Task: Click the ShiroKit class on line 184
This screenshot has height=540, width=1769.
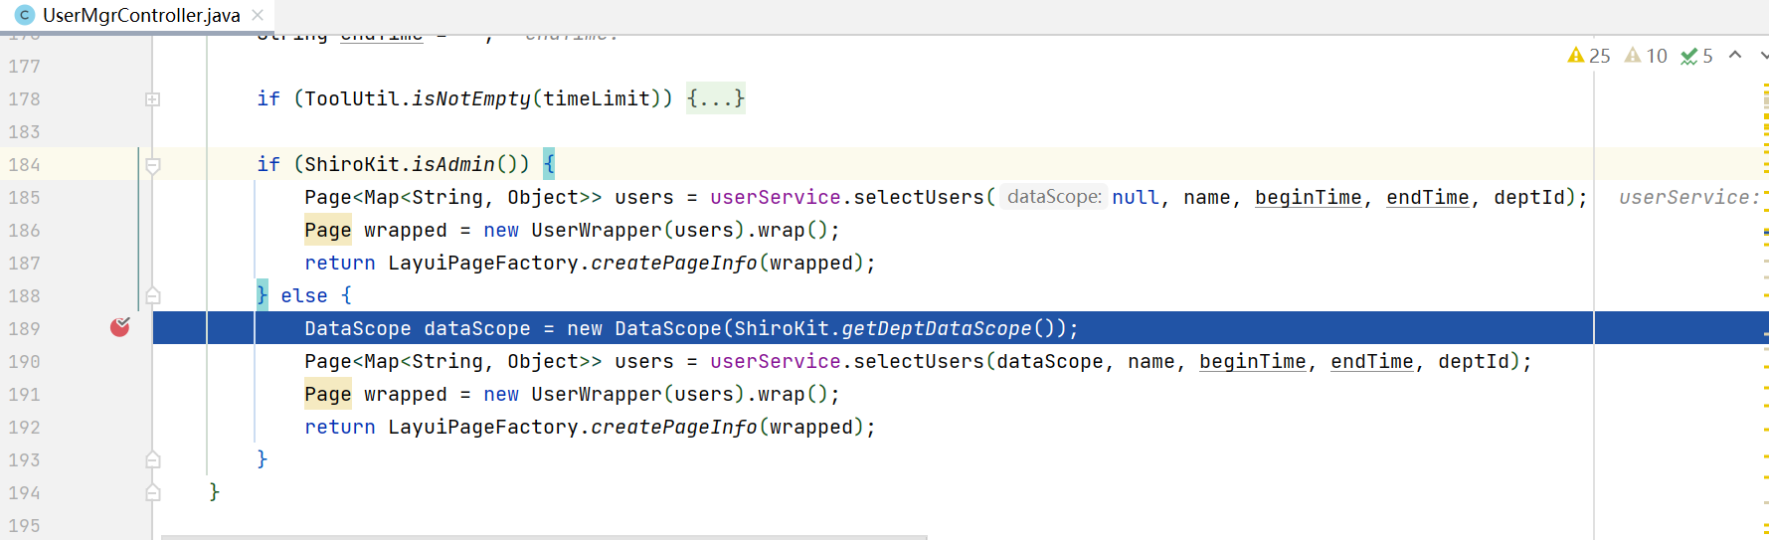Action: (x=352, y=164)
